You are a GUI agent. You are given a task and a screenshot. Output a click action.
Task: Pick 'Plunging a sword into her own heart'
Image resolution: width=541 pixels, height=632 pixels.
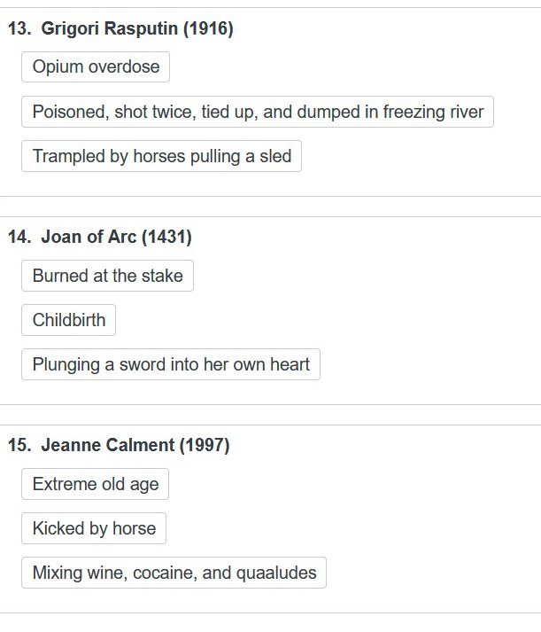[171, 364]
